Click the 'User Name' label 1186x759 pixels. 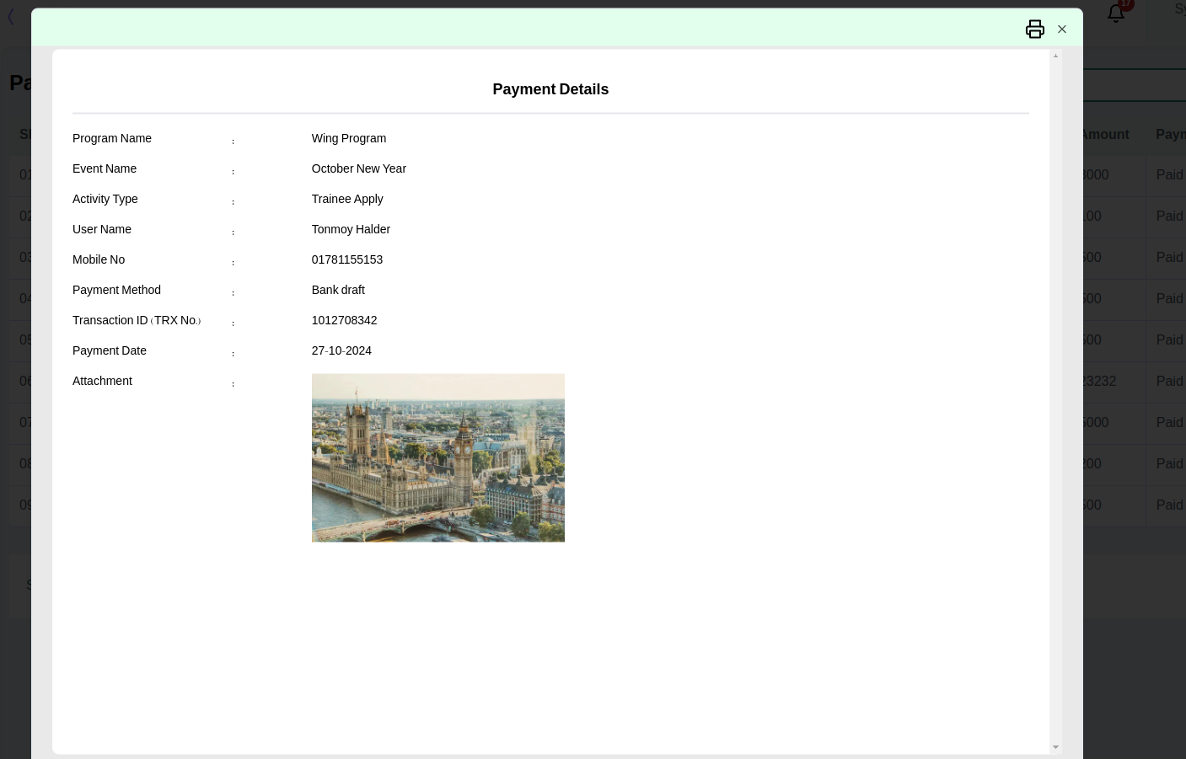coord(102,229)
